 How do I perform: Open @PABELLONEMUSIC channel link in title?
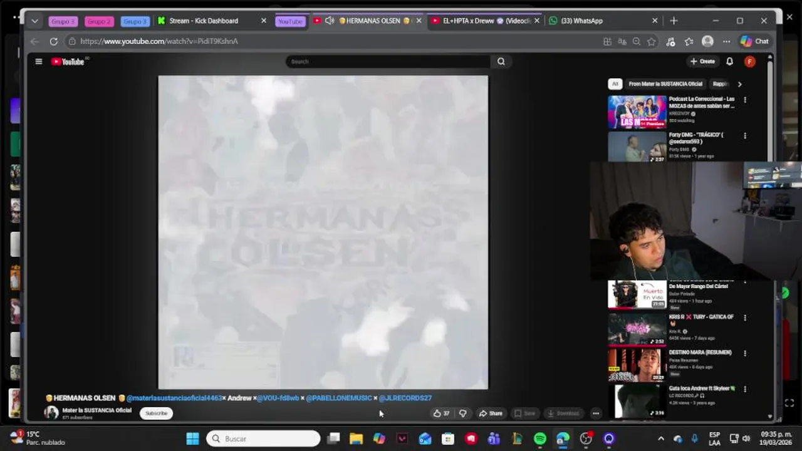coord(339,398)
